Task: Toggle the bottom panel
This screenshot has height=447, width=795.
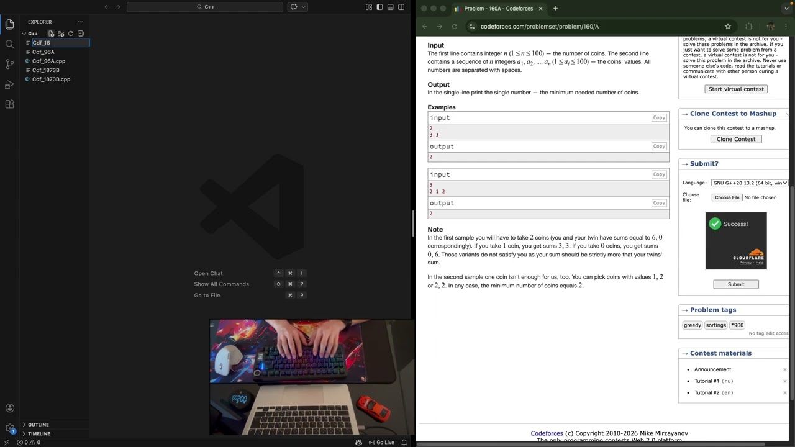Action: click(391, 7)
